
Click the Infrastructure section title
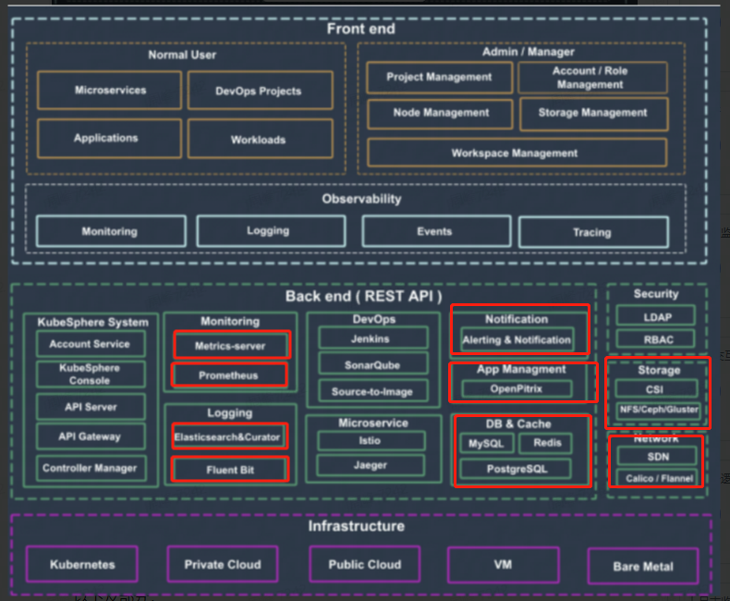[357, 526]
